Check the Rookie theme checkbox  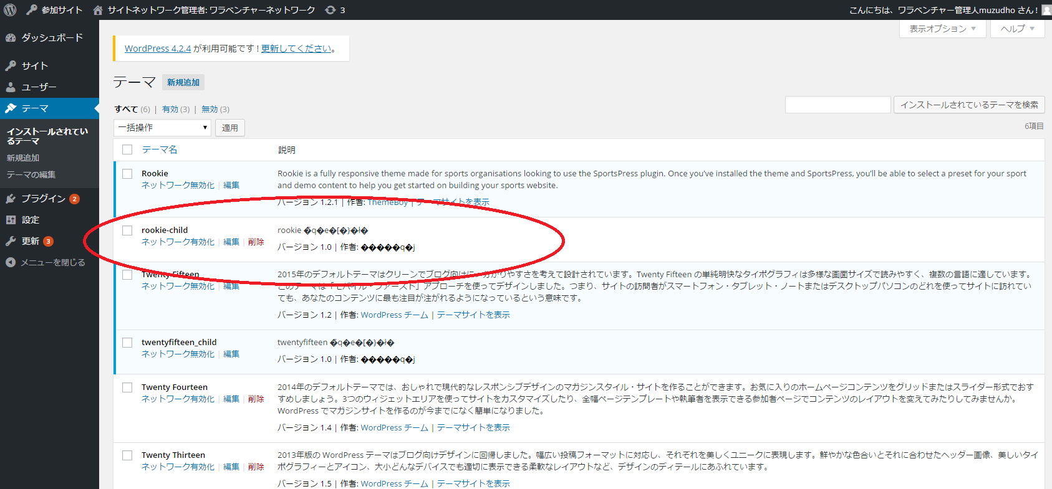click(x=127, y=174)
